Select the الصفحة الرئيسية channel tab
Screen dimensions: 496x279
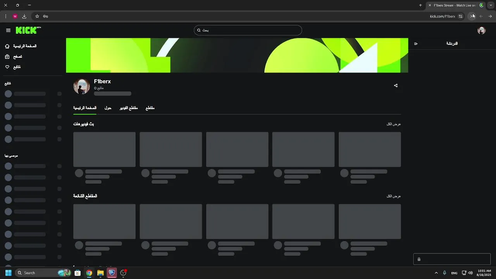coord(85,108)
